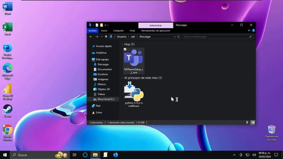
Task: Collapse the Hoy (1) group
Action: (122, 44)
